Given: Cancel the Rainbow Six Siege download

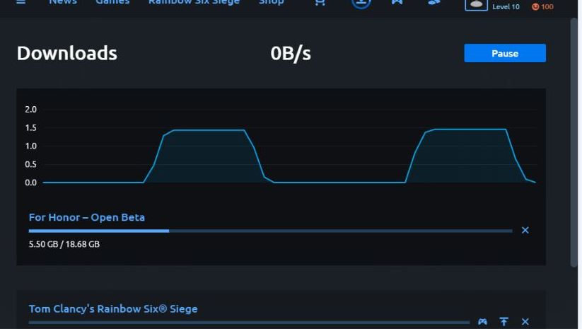Looking at the screenshot, I should (x=525, y=322).
